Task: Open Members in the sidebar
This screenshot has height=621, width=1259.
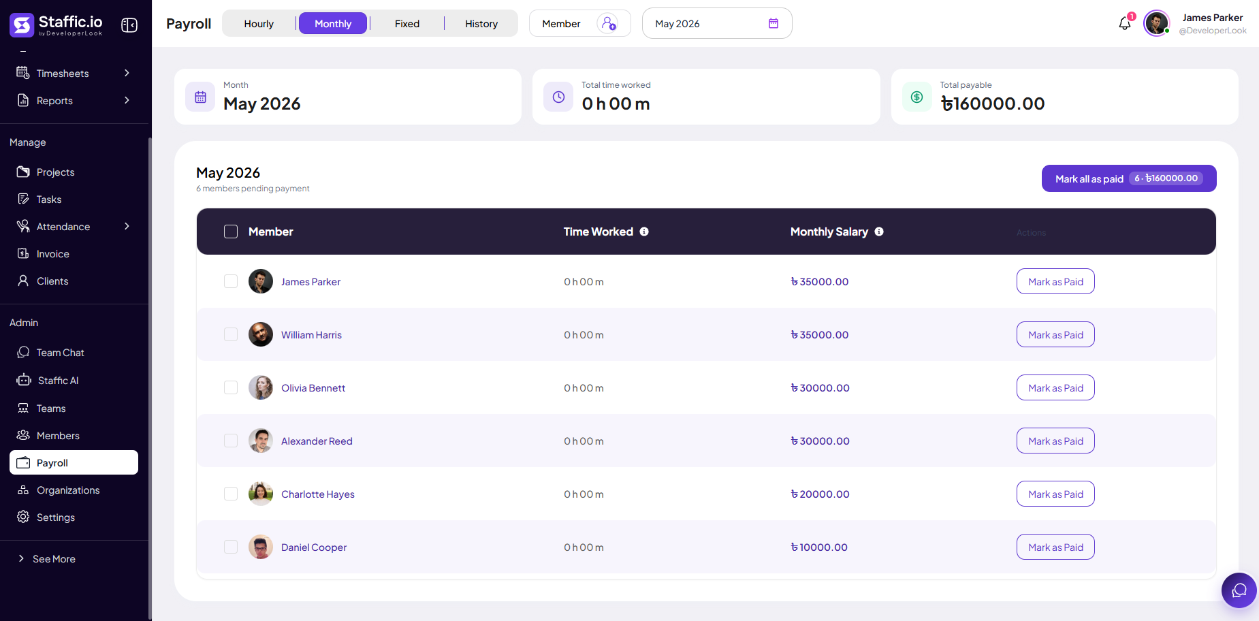Action: pyautogui.click(x=74, y=435)
